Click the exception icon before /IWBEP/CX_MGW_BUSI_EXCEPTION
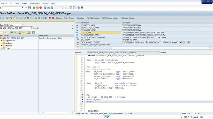 78,45
